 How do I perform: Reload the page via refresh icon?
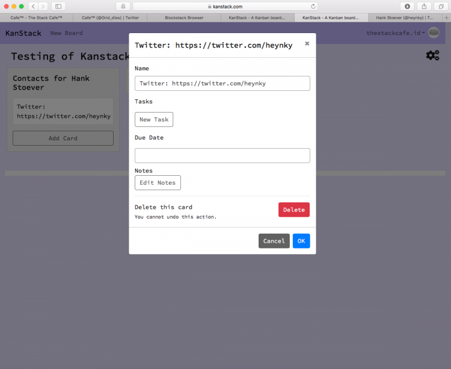coord(313,7)
